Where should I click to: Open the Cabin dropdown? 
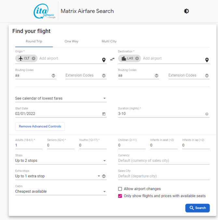(61, 191)
